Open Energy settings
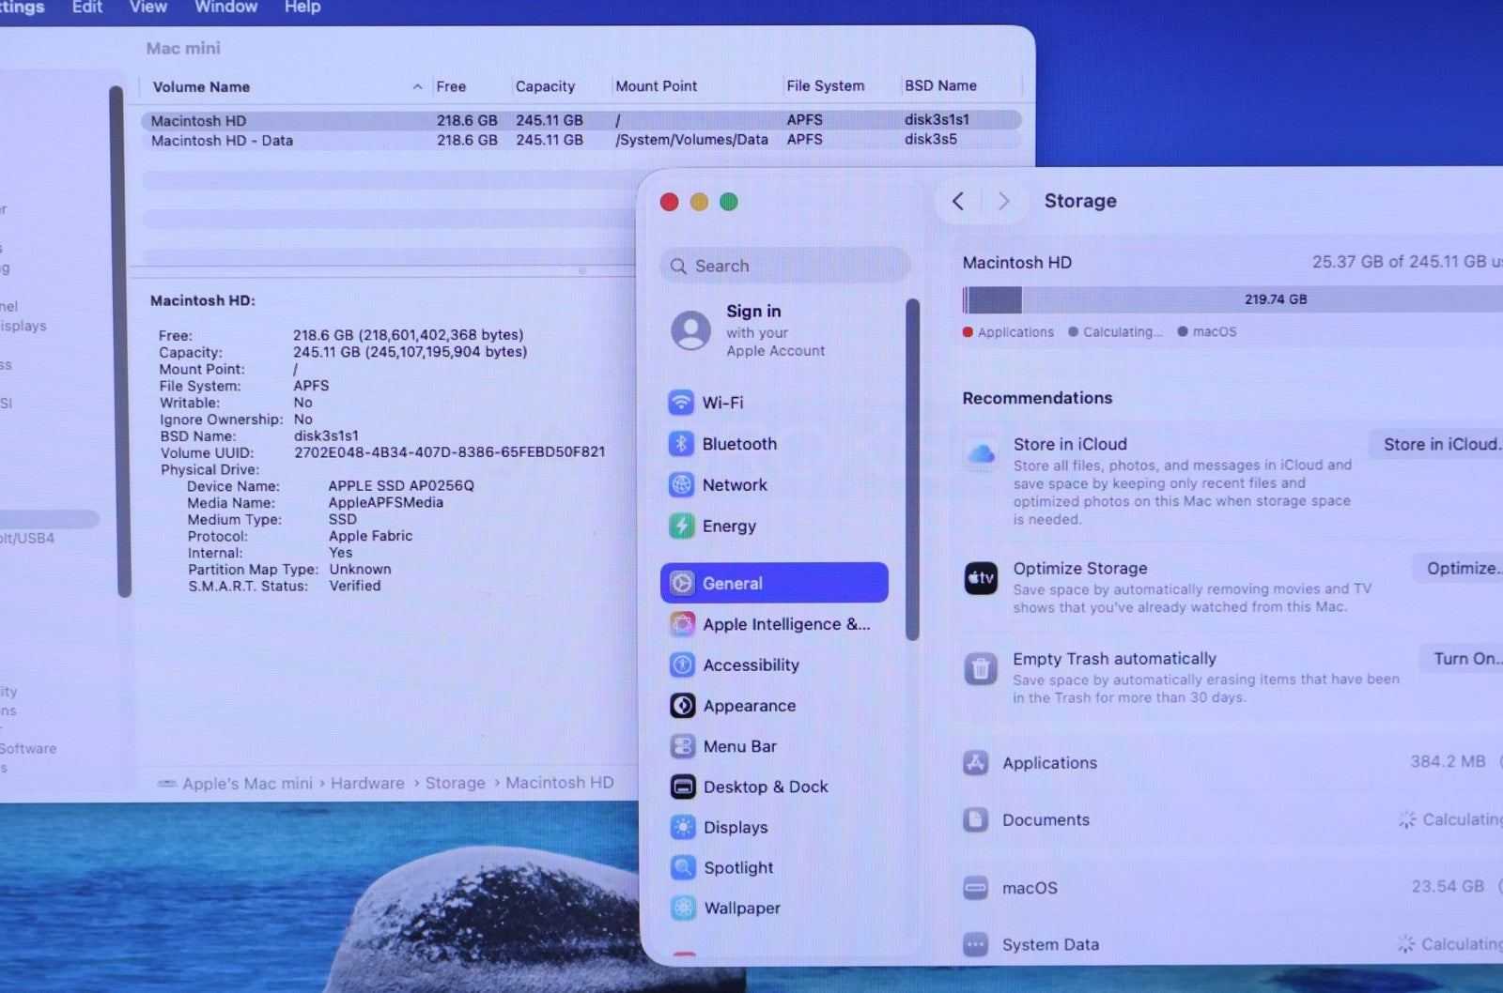Image resolution: width=1503 pixels, height=993 pixels. coord(728,527)
